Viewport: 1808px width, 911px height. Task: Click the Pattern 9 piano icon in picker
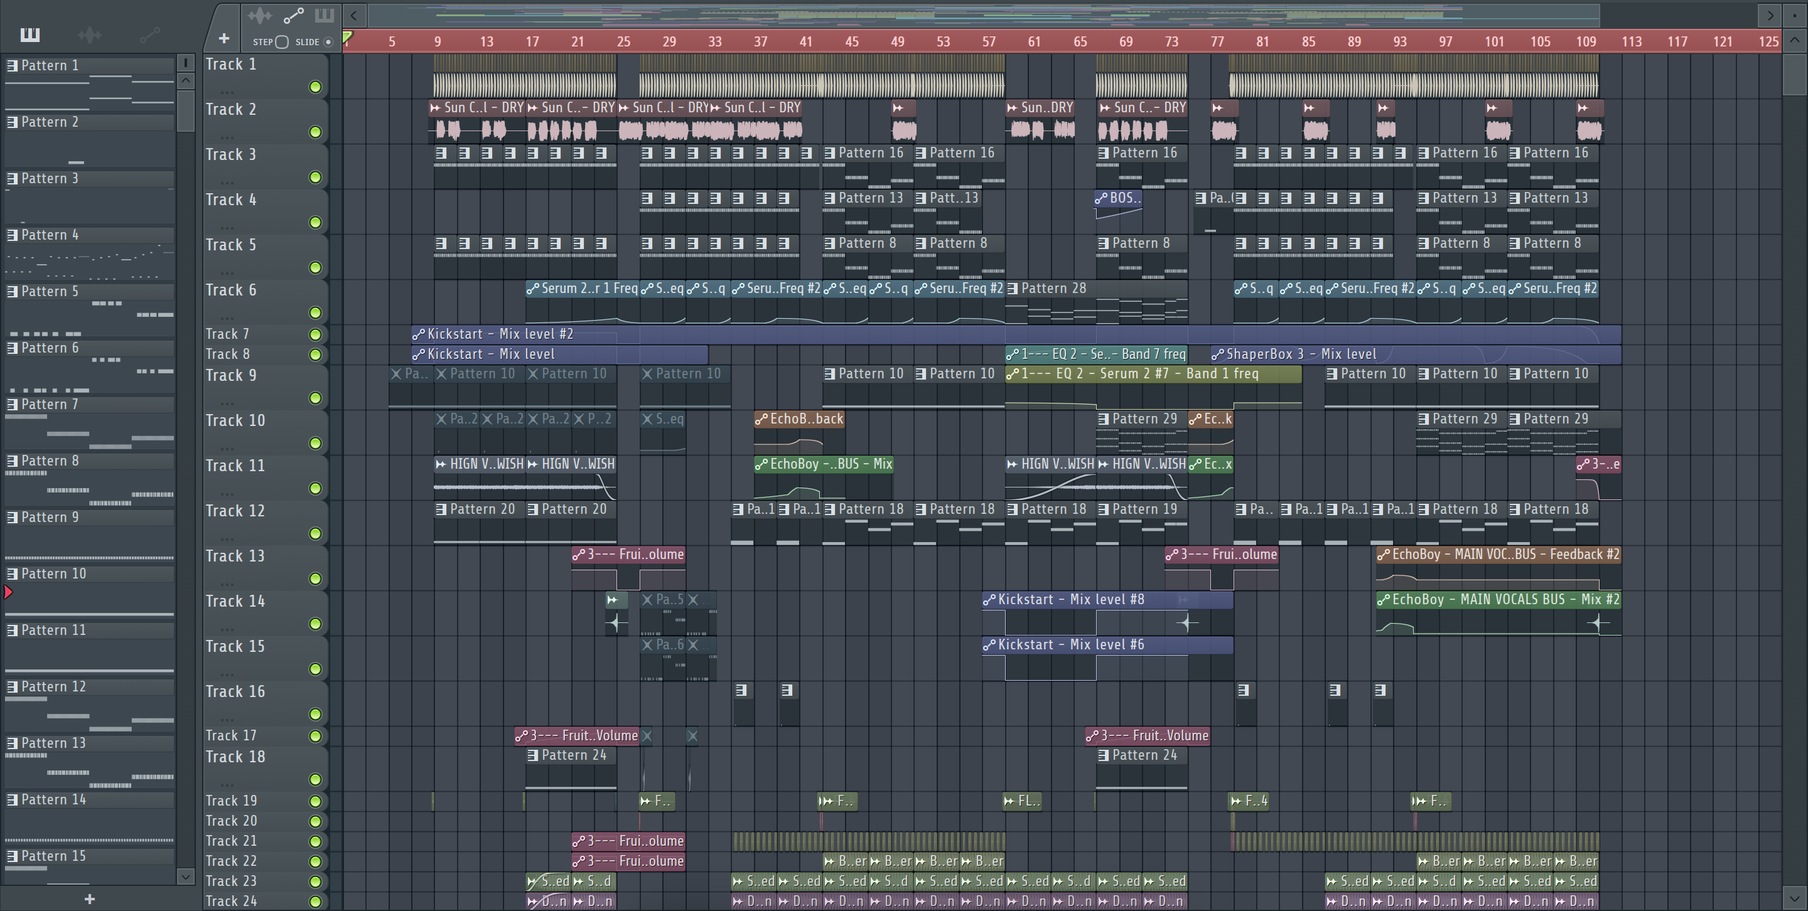coord(12,517)
